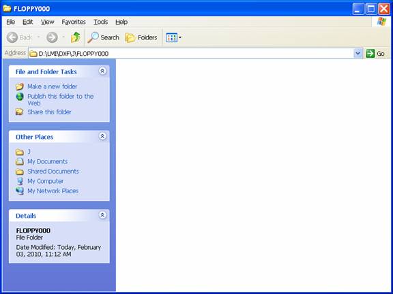Maximize the FLOPPY000 window

[371, 10]
